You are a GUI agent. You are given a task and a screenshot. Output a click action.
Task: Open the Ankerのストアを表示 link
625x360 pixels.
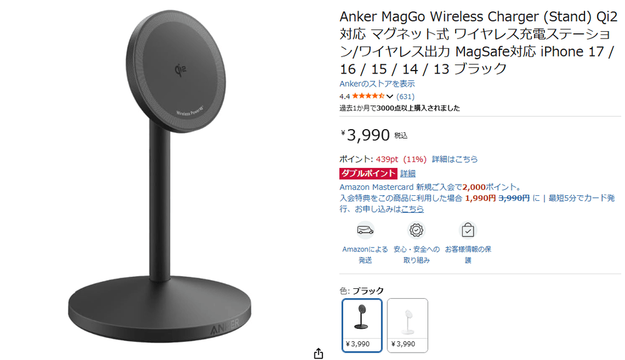[x=377, y=84]
